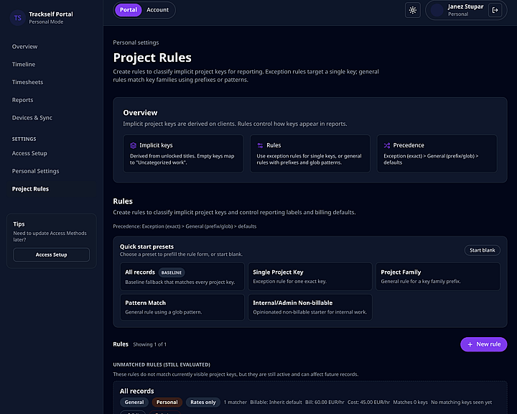Click the TS avatar logo
517x414 pixels.
point(18,18)
